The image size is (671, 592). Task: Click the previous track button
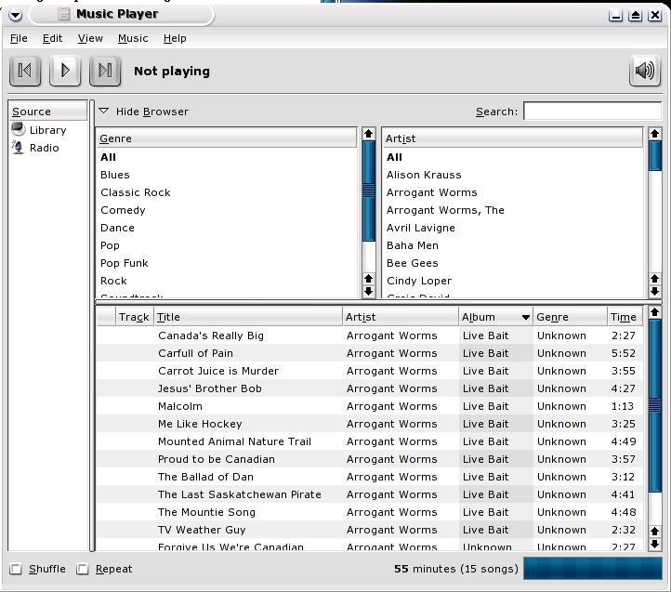coord(25,71)
